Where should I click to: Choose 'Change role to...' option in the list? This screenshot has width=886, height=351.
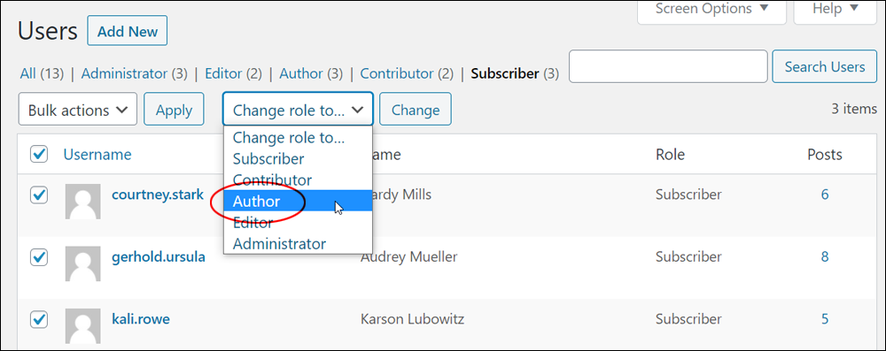click(x=298, y=137)
